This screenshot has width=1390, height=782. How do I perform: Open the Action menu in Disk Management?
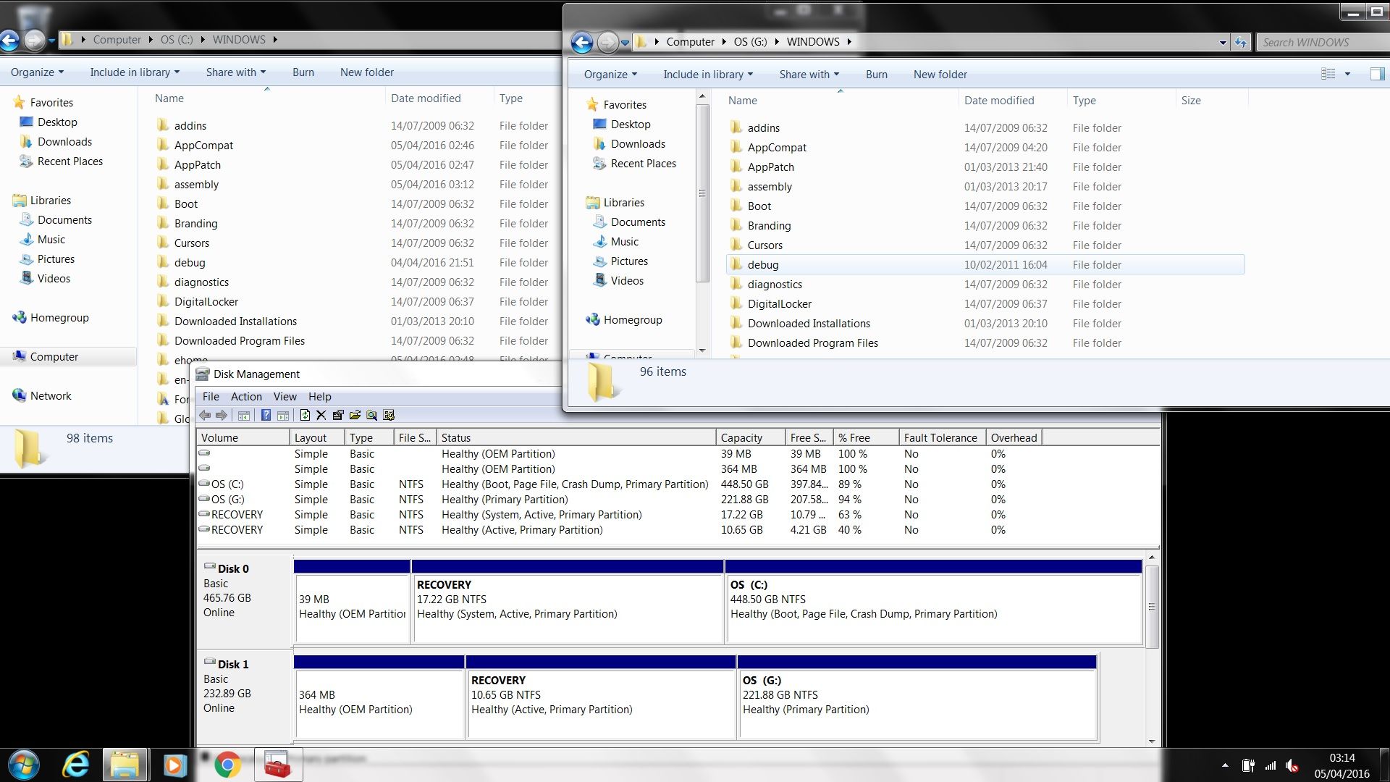coord(246,396)
